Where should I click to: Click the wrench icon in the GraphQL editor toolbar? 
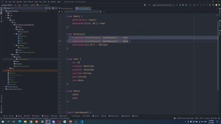[59, 12]
